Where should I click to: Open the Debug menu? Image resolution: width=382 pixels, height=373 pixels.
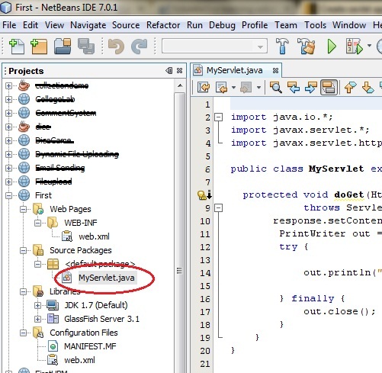pos(222,25)
